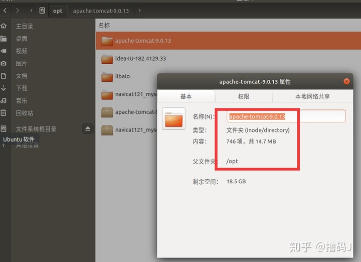361x262 pixels.
Task: Click the orange apache-tomcat-9.0.13 folder icon
Action: click(107, 41)
